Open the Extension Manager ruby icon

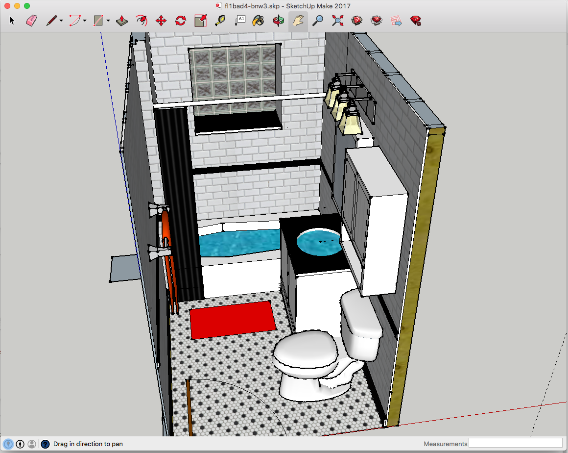point(416,21)
